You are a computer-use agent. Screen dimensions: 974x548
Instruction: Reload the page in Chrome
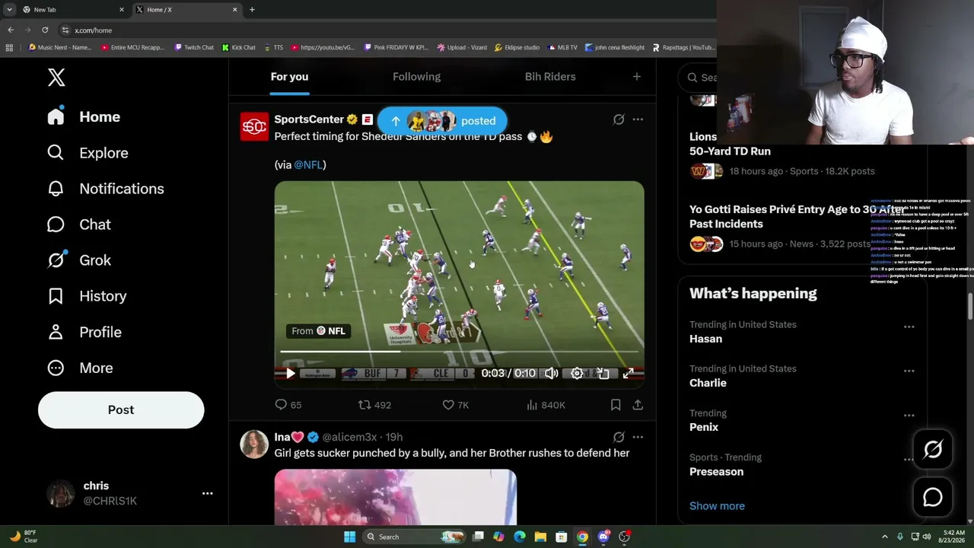coord(45,30)
